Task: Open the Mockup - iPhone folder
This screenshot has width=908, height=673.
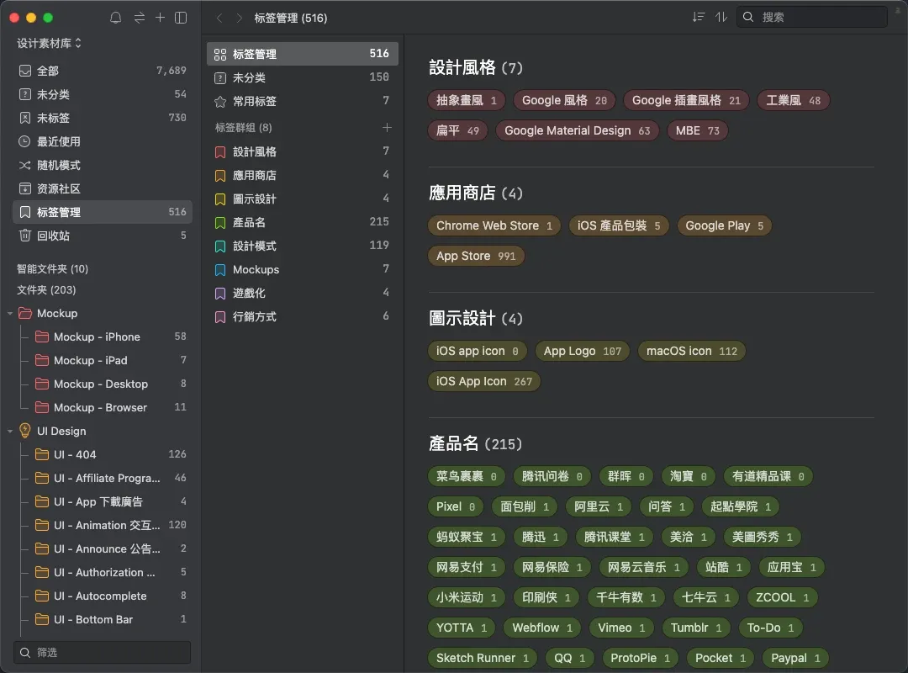Action: 110,336
